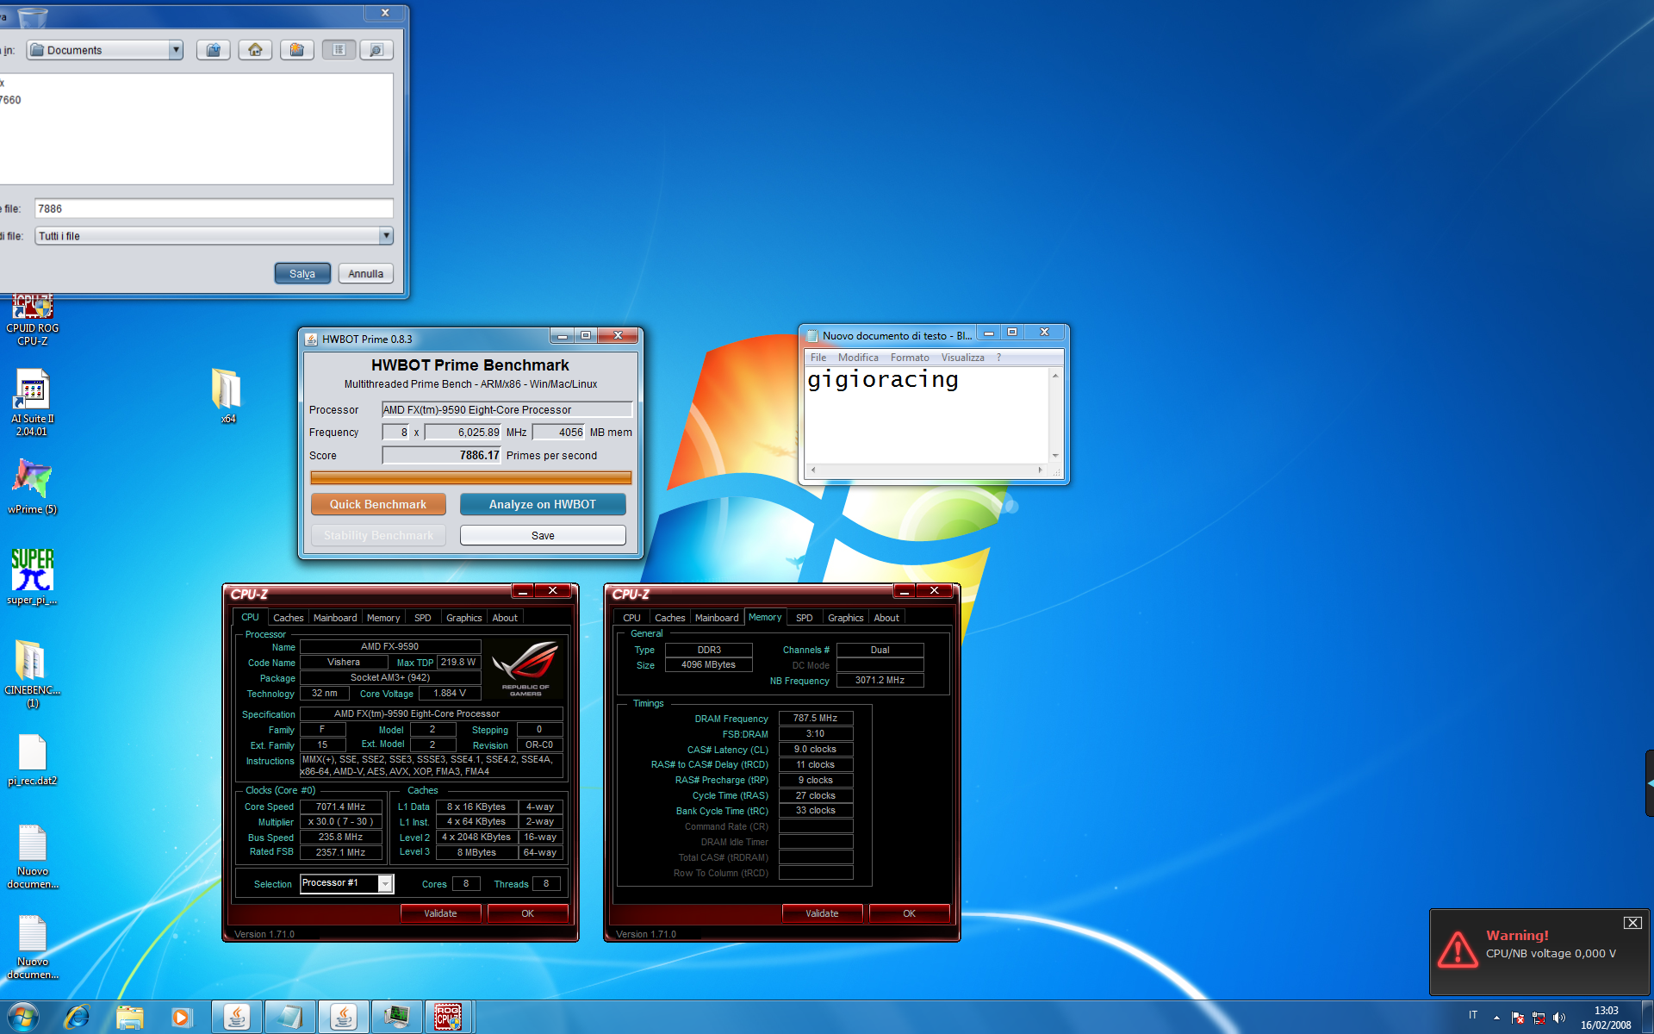1654x1034 pixels.
Task: Switch to Notepad taskbar item
Action: (289, 1017)
